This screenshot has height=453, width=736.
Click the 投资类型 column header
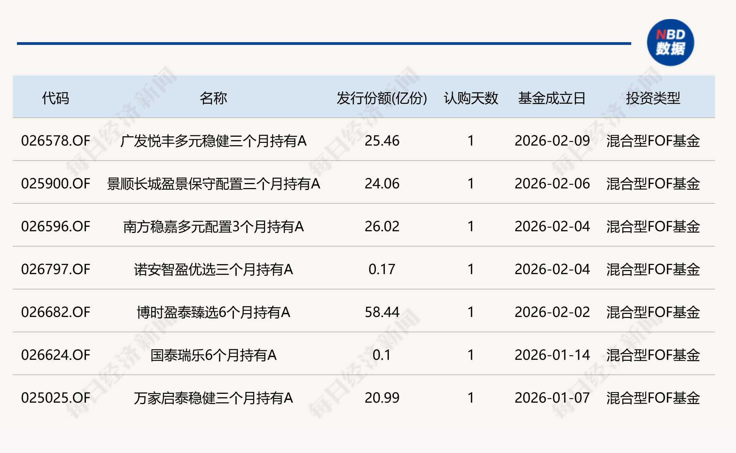(x=653, y=98)
